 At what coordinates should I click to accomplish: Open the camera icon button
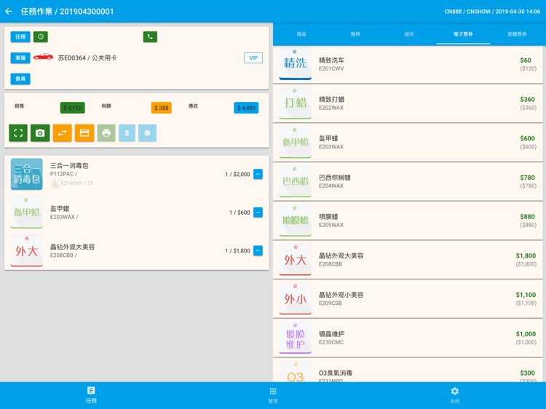coord(40,132)
